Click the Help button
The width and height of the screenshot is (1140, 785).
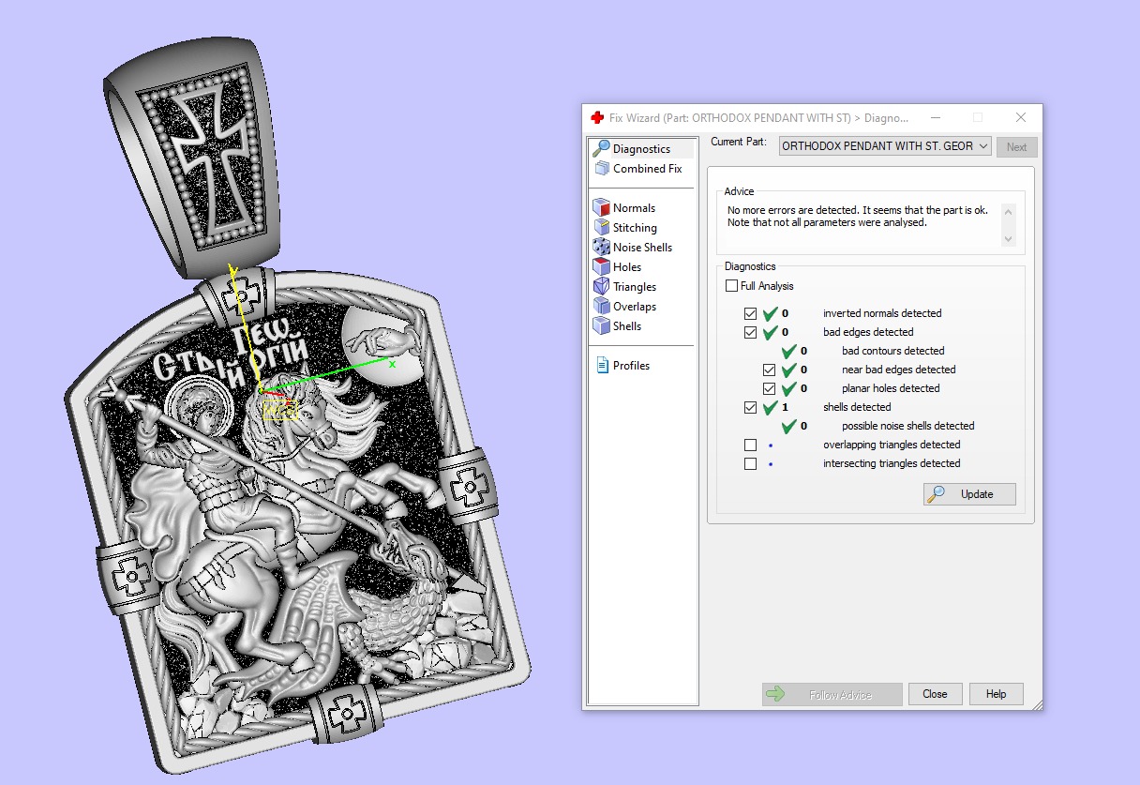coord(996,694)
